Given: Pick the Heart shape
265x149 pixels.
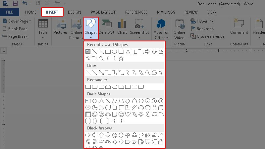Looking at the screenshot, I should click(x=128, y=114).
